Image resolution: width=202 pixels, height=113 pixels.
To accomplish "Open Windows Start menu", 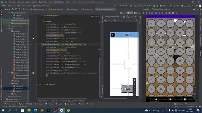I will click(x=3, y=110).
